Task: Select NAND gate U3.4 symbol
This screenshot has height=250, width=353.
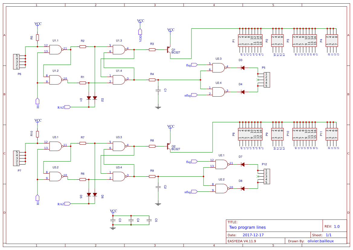Action: (119, 176)
